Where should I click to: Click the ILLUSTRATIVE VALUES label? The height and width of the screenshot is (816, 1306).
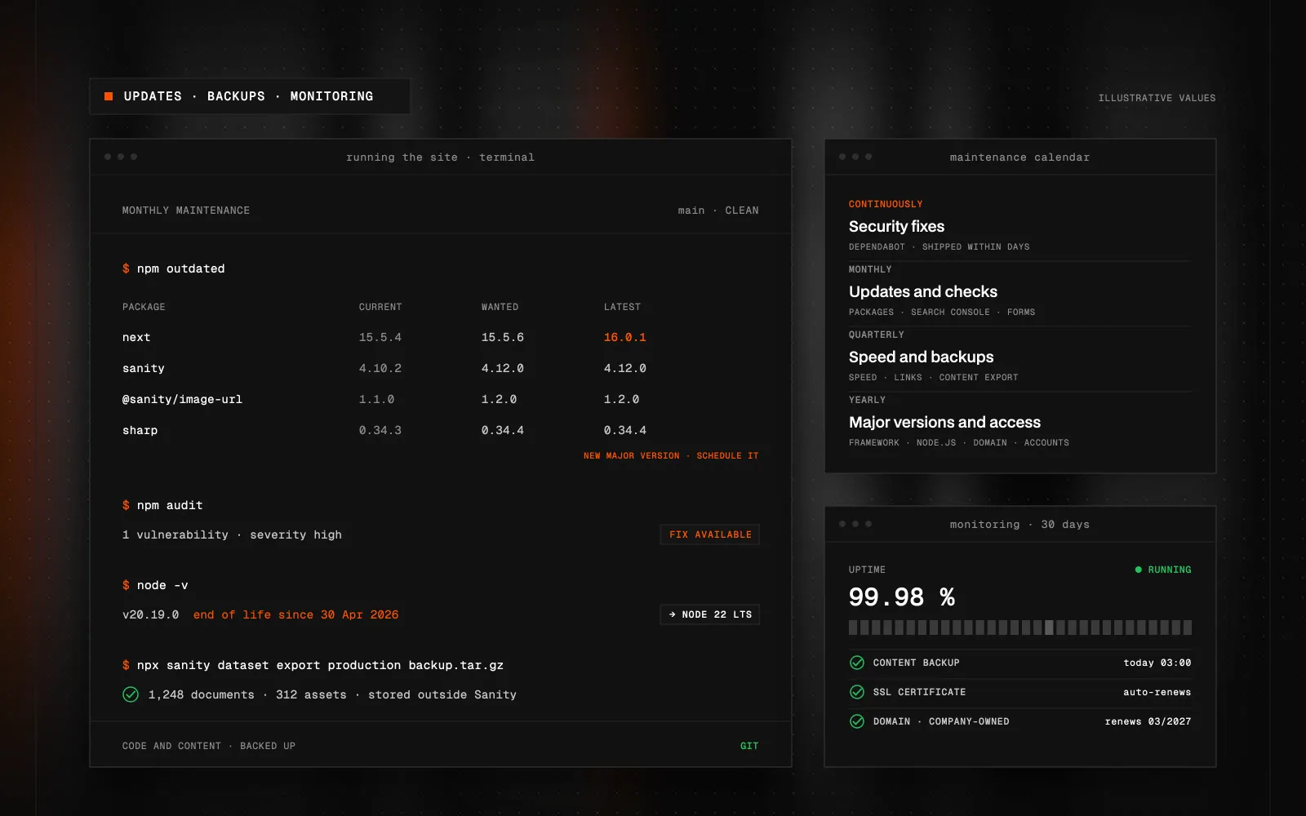point(1157,98)
